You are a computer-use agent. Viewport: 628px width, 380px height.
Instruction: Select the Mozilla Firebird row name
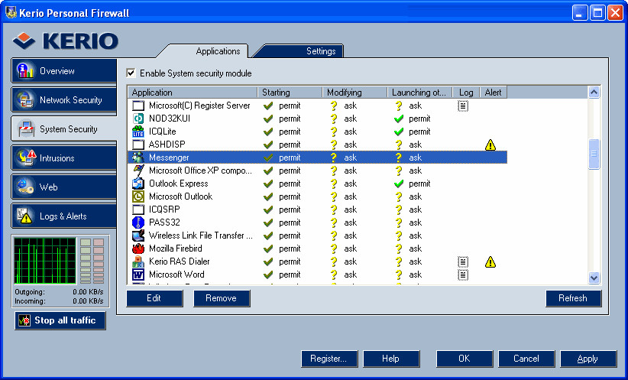tap(176, 248)
